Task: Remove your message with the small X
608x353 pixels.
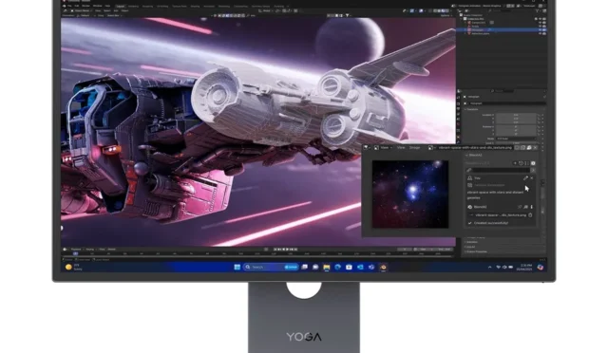Action: 532,178
